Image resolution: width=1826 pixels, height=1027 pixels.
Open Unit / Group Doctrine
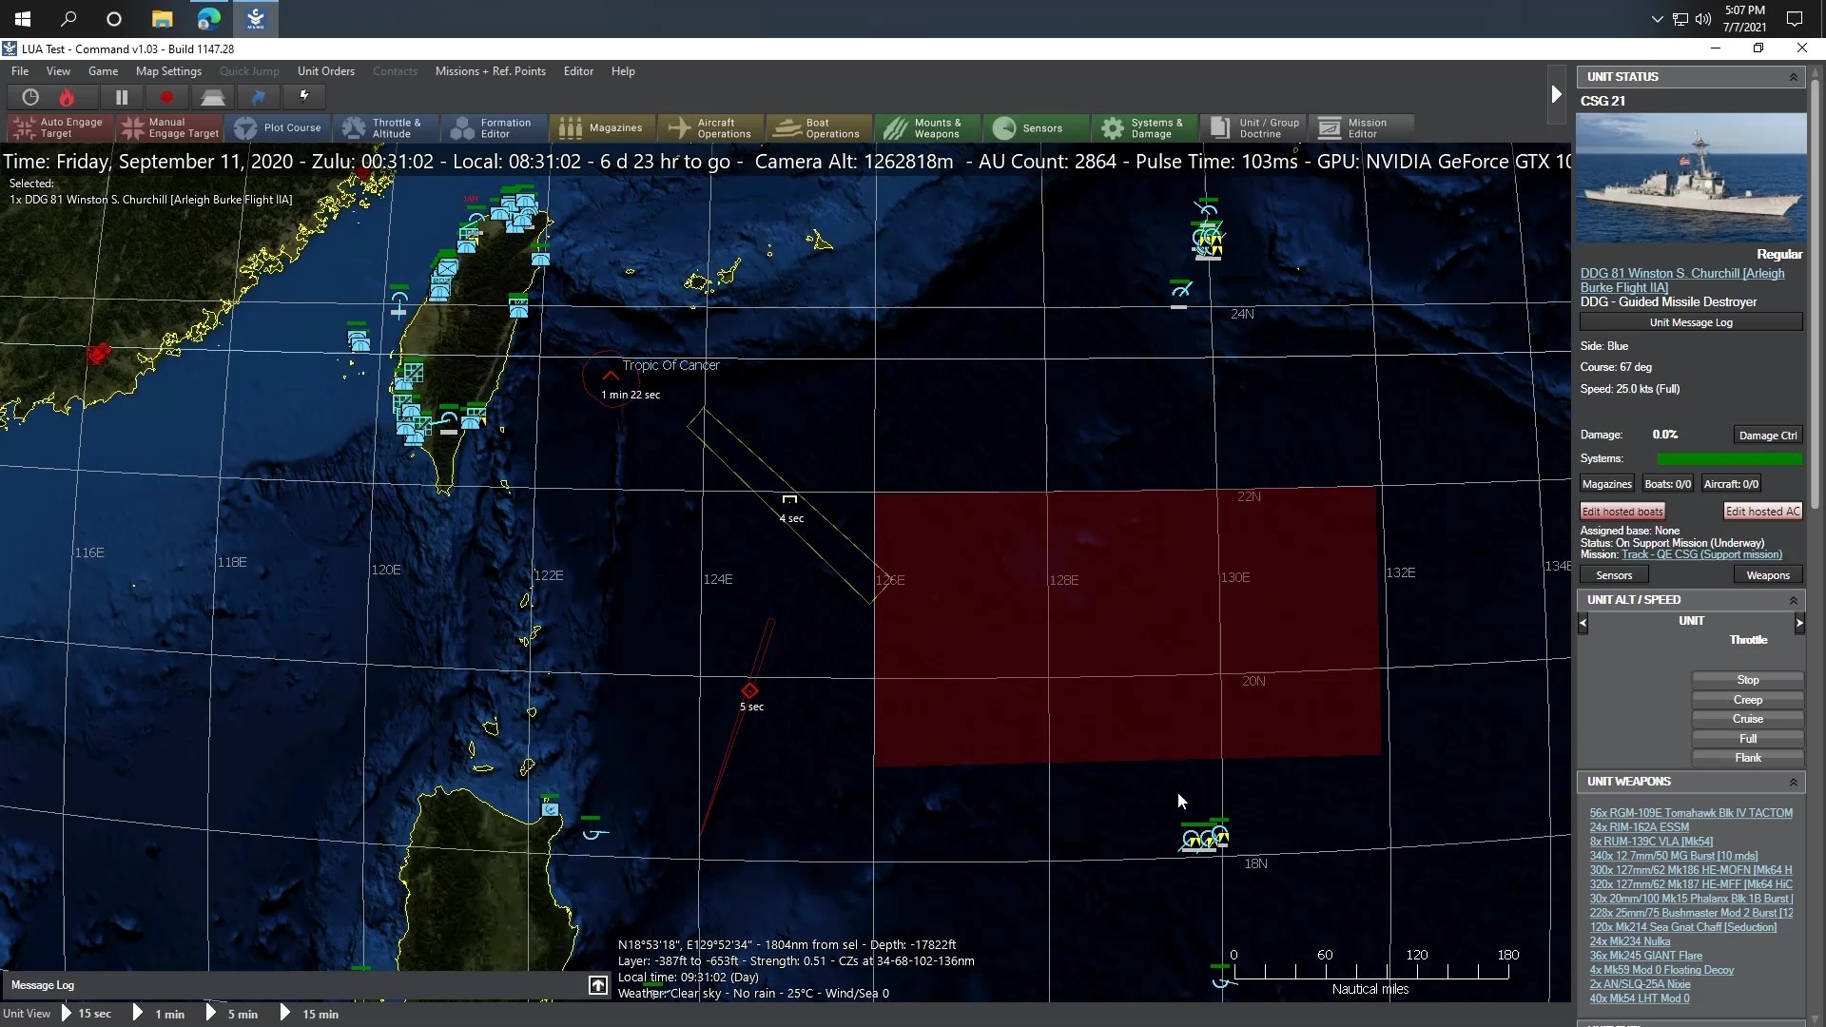click(1253, 127)
